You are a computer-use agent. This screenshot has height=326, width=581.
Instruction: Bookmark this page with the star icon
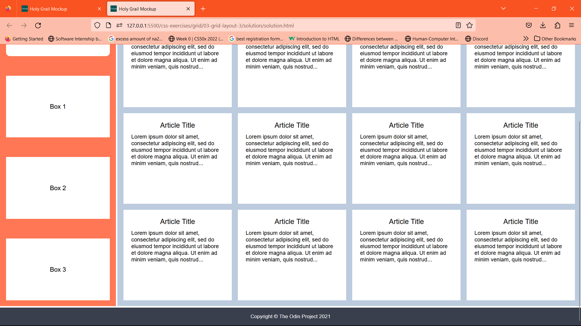point(469,25)
